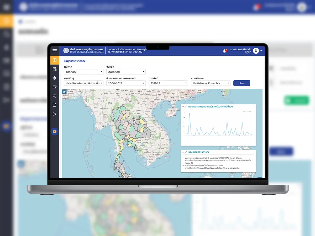Viewport: 315px width, 236px height.
Task: Click the logout icon in the sidebar
Action: [55, 114]
